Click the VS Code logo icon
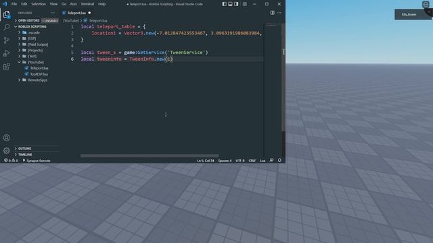Image resolution: width=433 pixels, height=243 pixels. (5, 4)
